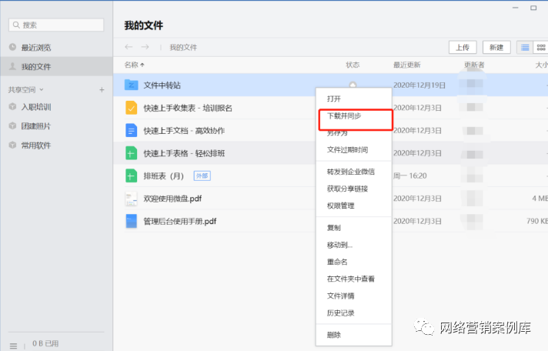
Task: Click the 新建 button
Action: pyautogui.click(x=496, y=48)
